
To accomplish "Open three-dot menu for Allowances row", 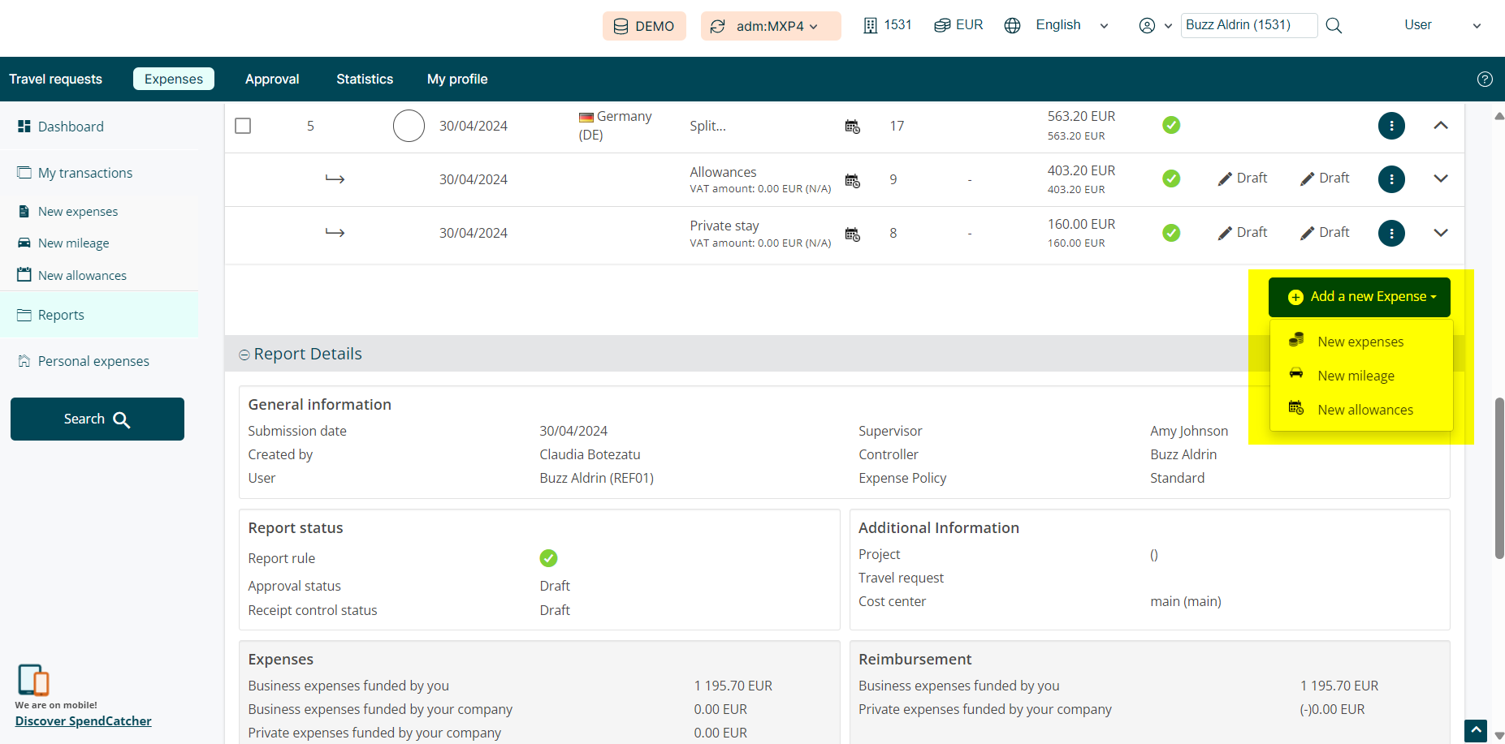I will click(1391, 179).
